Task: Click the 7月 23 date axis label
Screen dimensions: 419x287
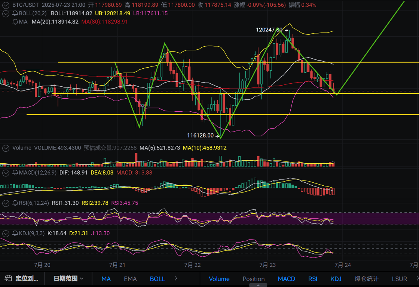Action: [x=267, y=265]
